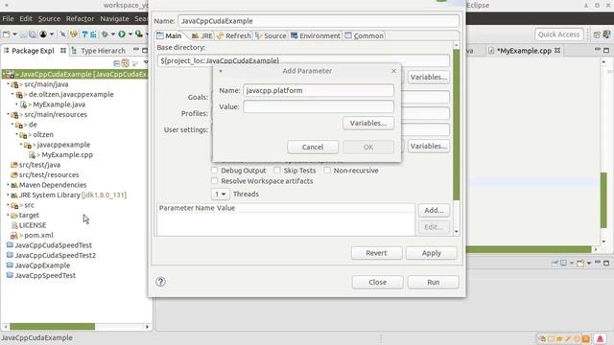Close the Add Parameter dialog

click(393, 71)
